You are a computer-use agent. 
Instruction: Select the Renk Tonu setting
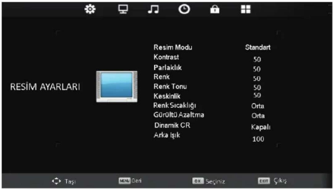(x=170, y=86)
